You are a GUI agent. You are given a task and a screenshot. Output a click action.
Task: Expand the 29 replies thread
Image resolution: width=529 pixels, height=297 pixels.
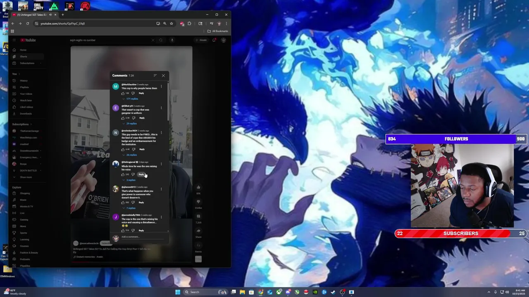point(129,124)
